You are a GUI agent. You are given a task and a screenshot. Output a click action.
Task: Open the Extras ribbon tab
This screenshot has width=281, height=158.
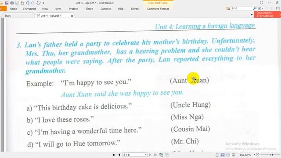[135, 9]
